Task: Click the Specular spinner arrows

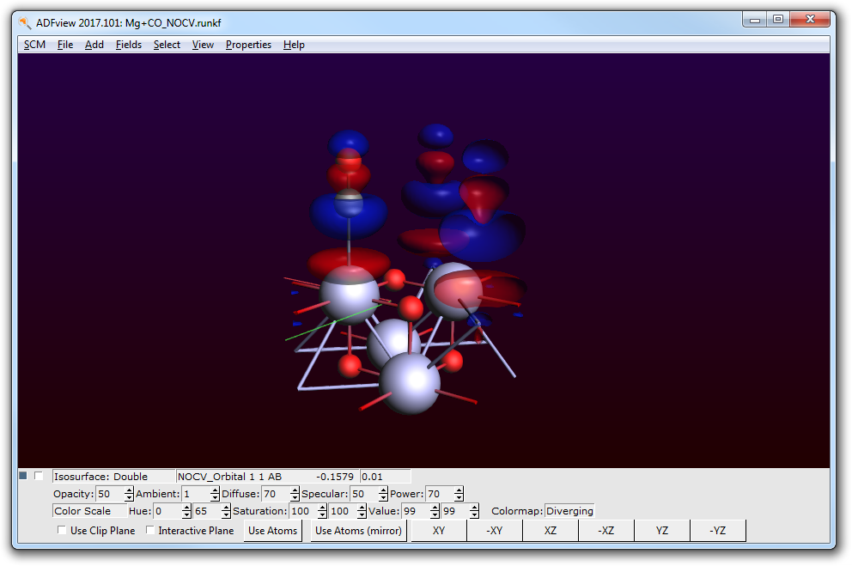Action: point(383,494)
